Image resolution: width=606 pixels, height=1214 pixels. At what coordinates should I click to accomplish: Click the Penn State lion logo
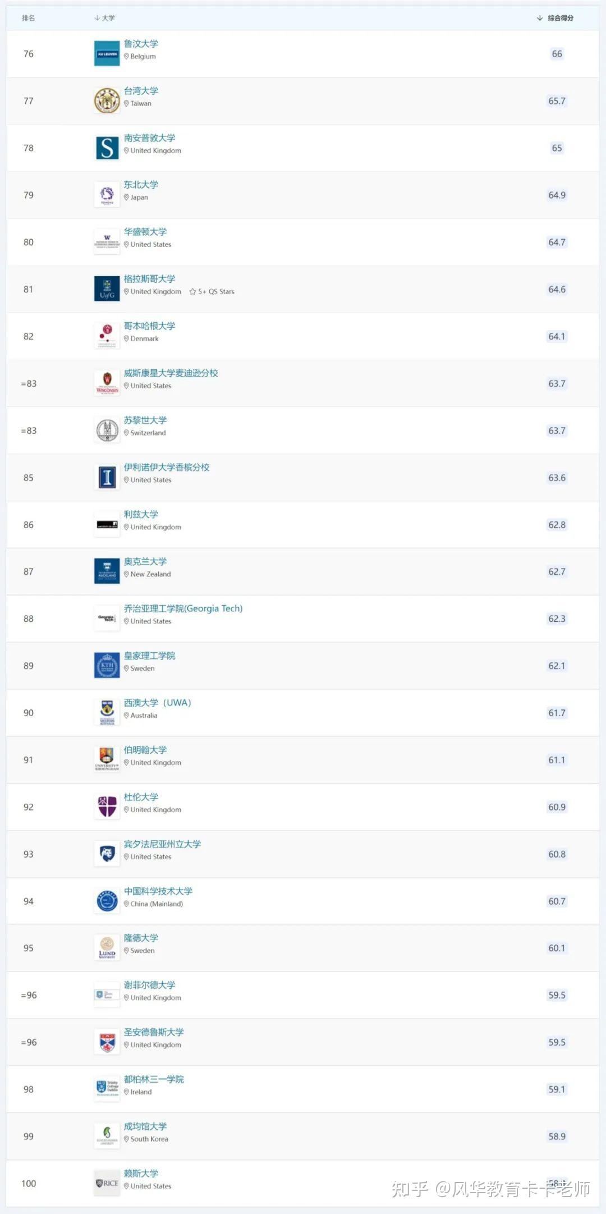pyautogui.click(x=107, y=854)
